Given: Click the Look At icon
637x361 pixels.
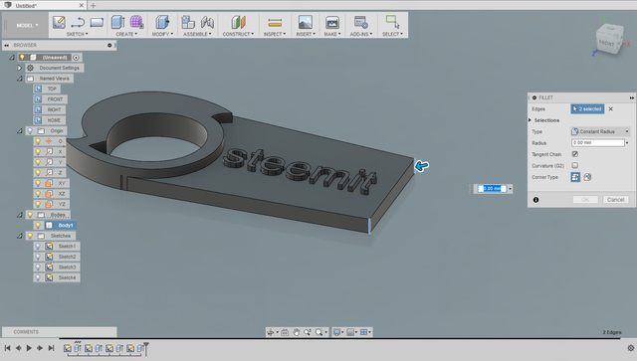Looking at the screenshot, I should pyautogui.click(x=285, y=332).
